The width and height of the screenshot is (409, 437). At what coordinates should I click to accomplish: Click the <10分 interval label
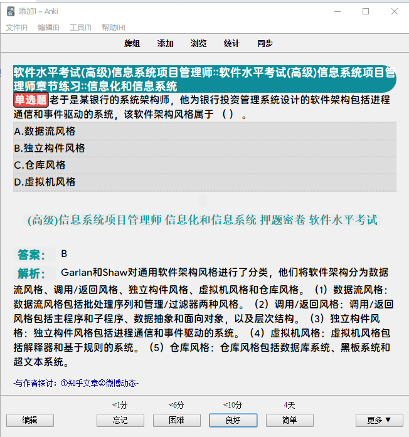tap(233, 405)
